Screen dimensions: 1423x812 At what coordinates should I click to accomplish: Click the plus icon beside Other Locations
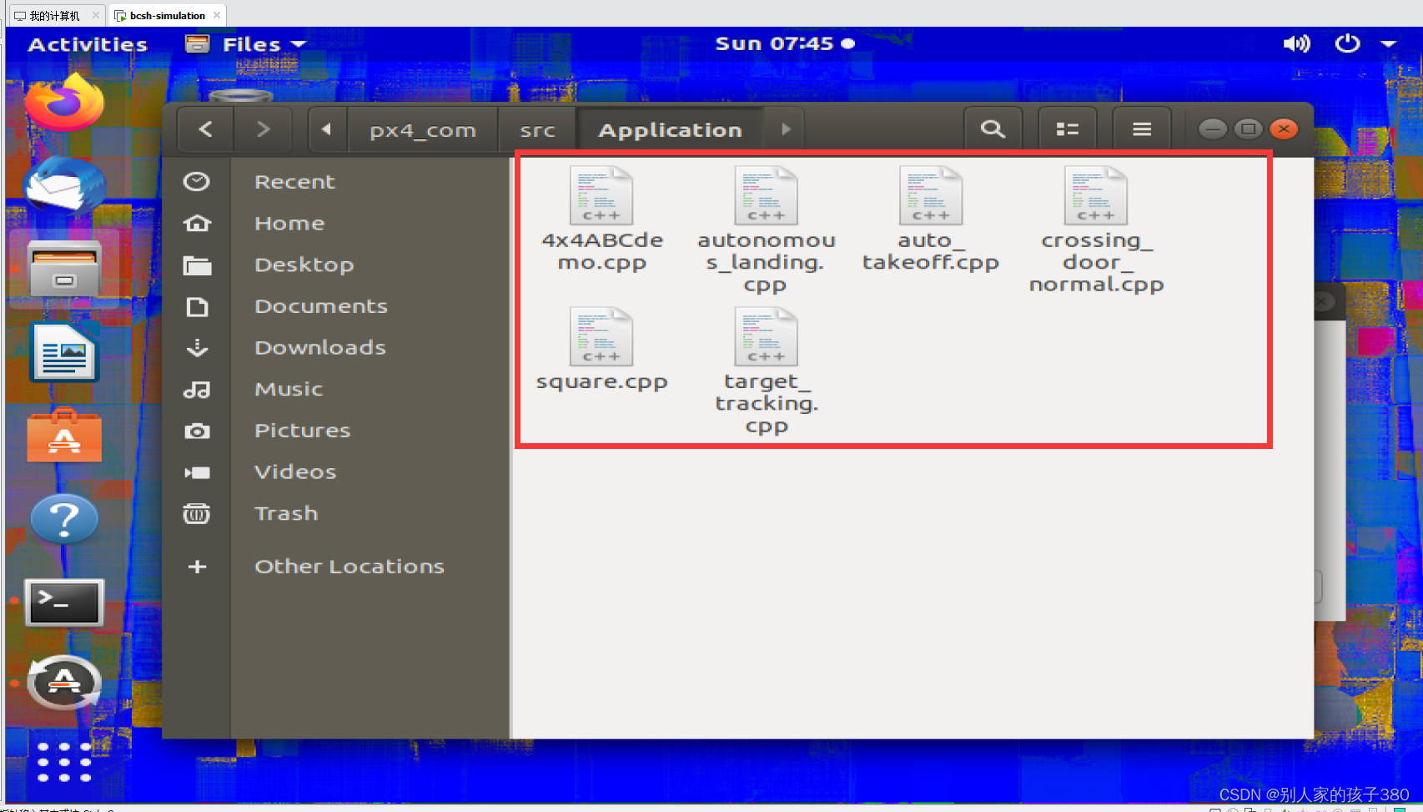[x=197, y=567]
